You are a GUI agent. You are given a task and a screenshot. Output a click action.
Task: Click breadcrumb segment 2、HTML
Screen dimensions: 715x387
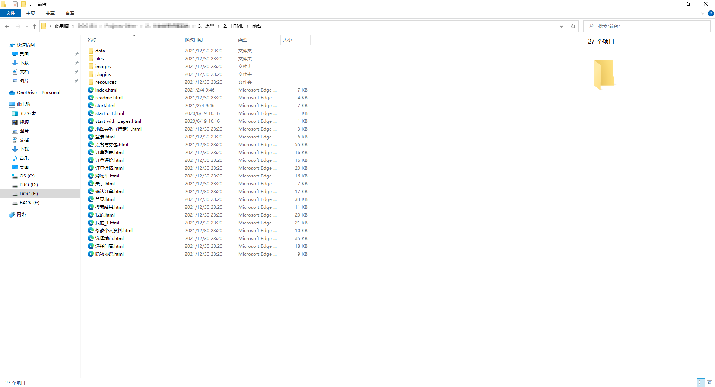pos(233,26)
